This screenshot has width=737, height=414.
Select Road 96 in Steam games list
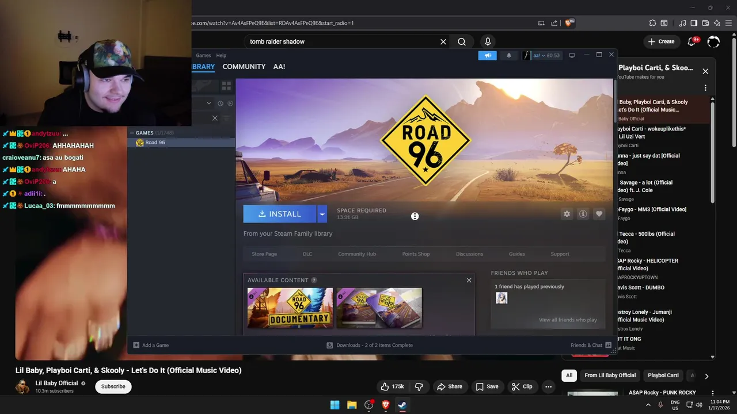pyautogui.click(x=181, y=143)
